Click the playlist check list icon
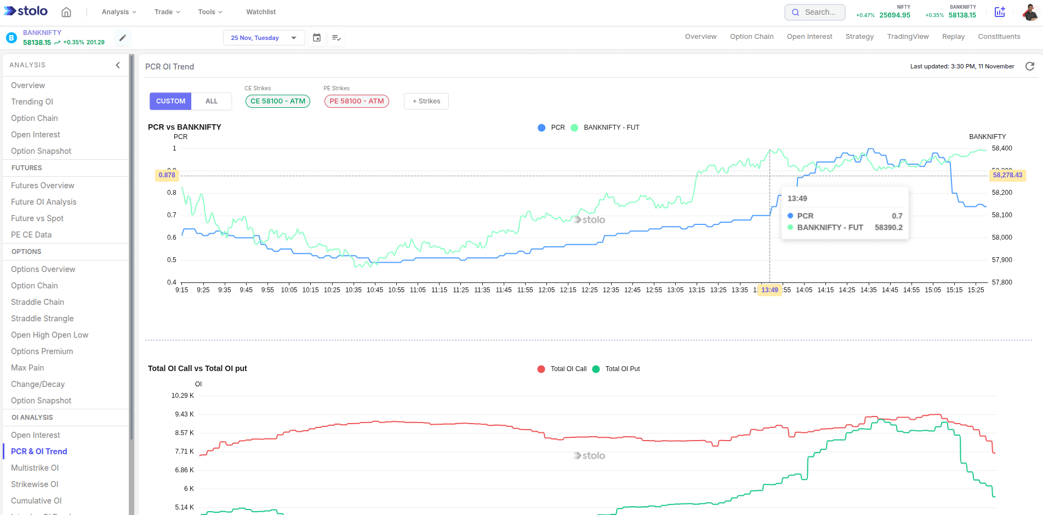This screenshot has height=515, width=1043. point(337,38)
